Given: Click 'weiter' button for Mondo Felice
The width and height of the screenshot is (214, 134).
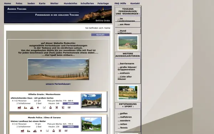Looking at the screenshot, I should (71, 127).
